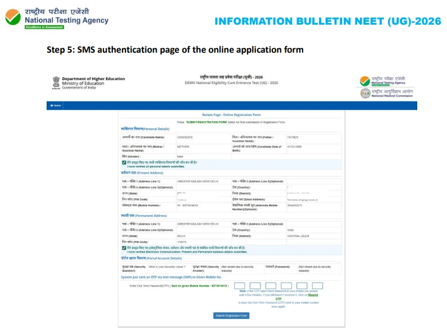Click the 'Review Page - Online Registration Form' heading

pos(231,115)
